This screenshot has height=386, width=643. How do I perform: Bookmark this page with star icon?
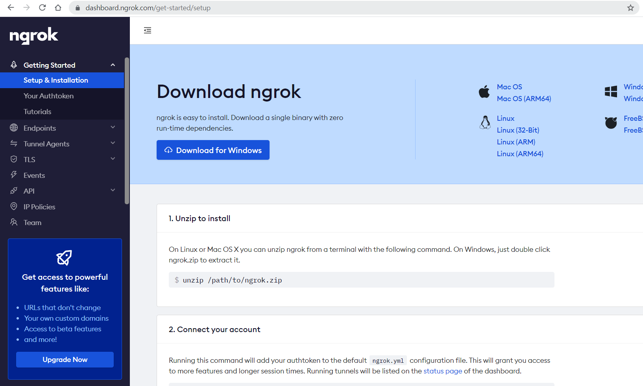coord(630,7)
